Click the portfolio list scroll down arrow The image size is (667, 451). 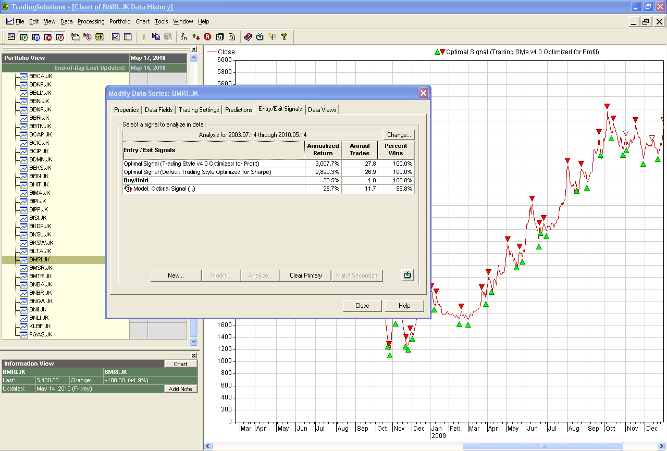pos(194,342)
